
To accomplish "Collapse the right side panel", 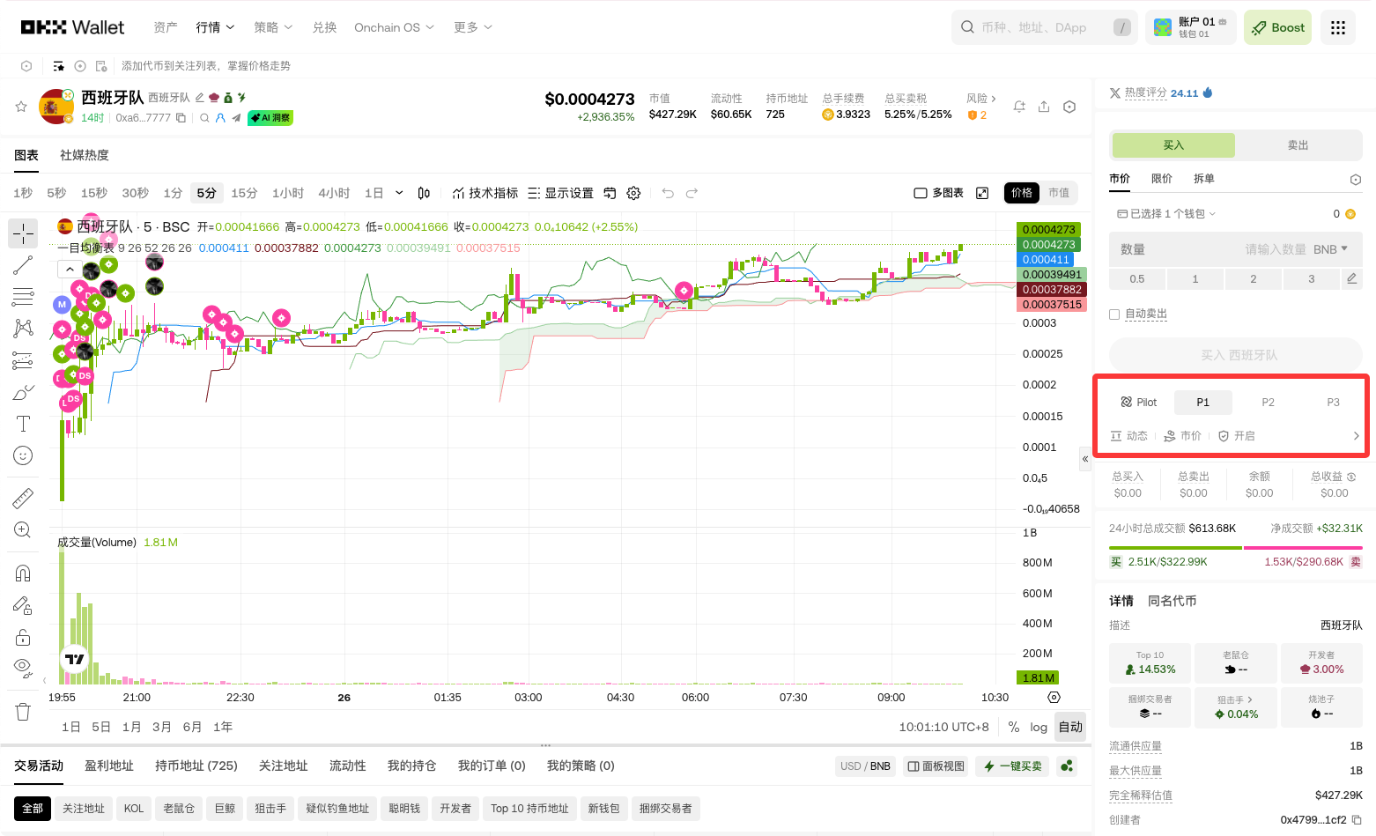I will tap(1085, 459).
